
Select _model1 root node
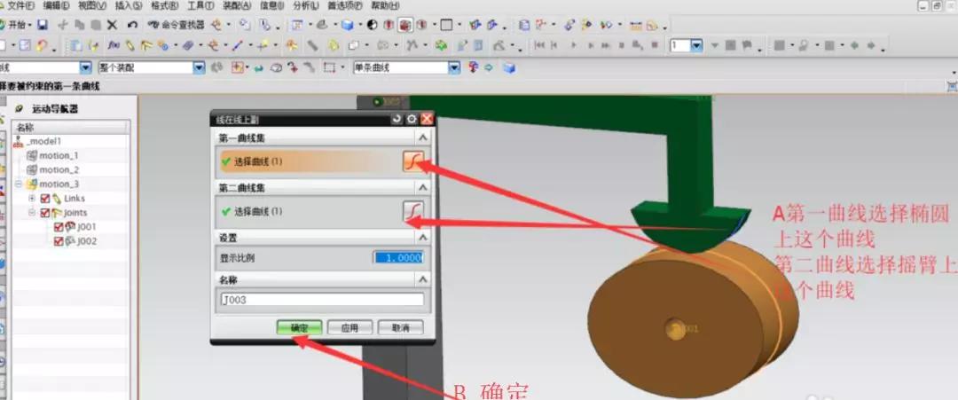pos(44,141)
